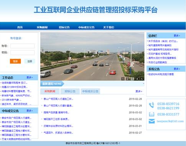Click the fax number 0538-8331577

pos(168,114)
